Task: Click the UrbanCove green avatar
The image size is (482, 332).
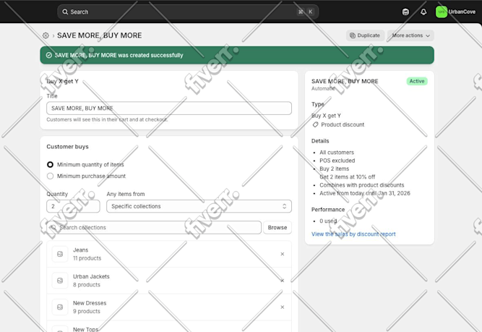Action: click(442, 12)
